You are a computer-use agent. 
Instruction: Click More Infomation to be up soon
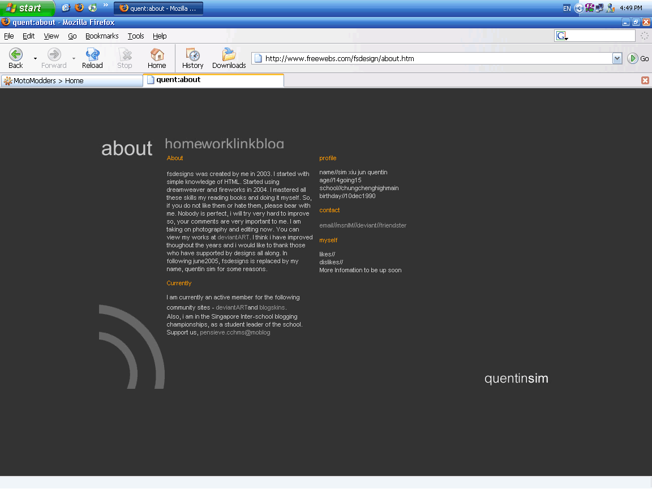click(360, 271)
